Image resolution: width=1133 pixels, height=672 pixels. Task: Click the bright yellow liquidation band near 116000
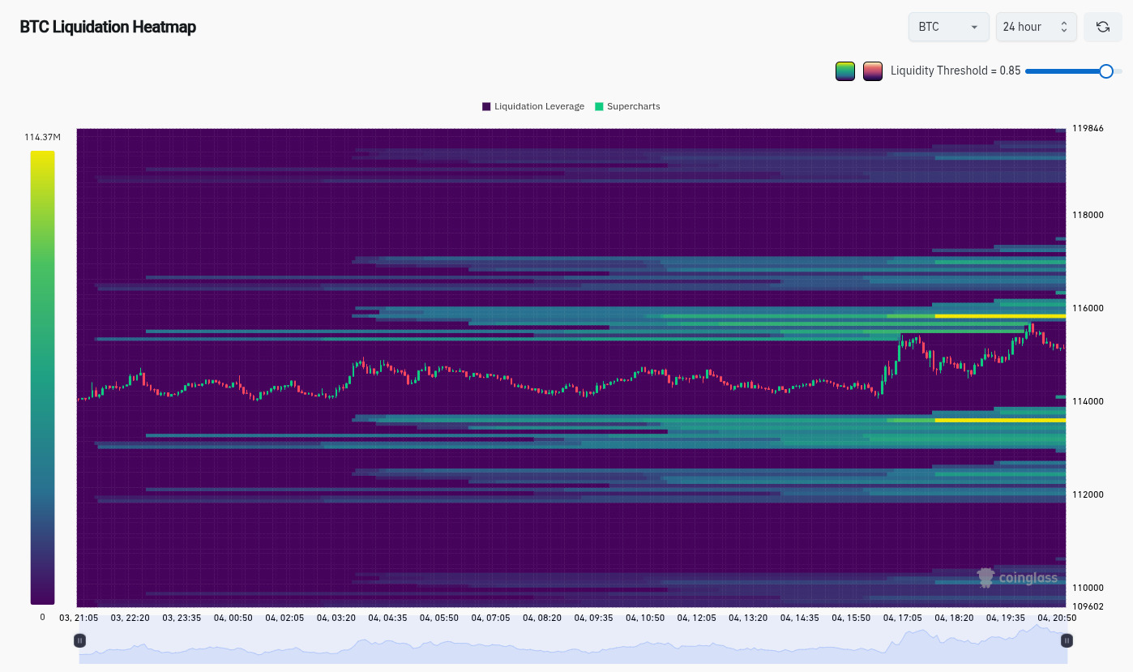[997, 315]
